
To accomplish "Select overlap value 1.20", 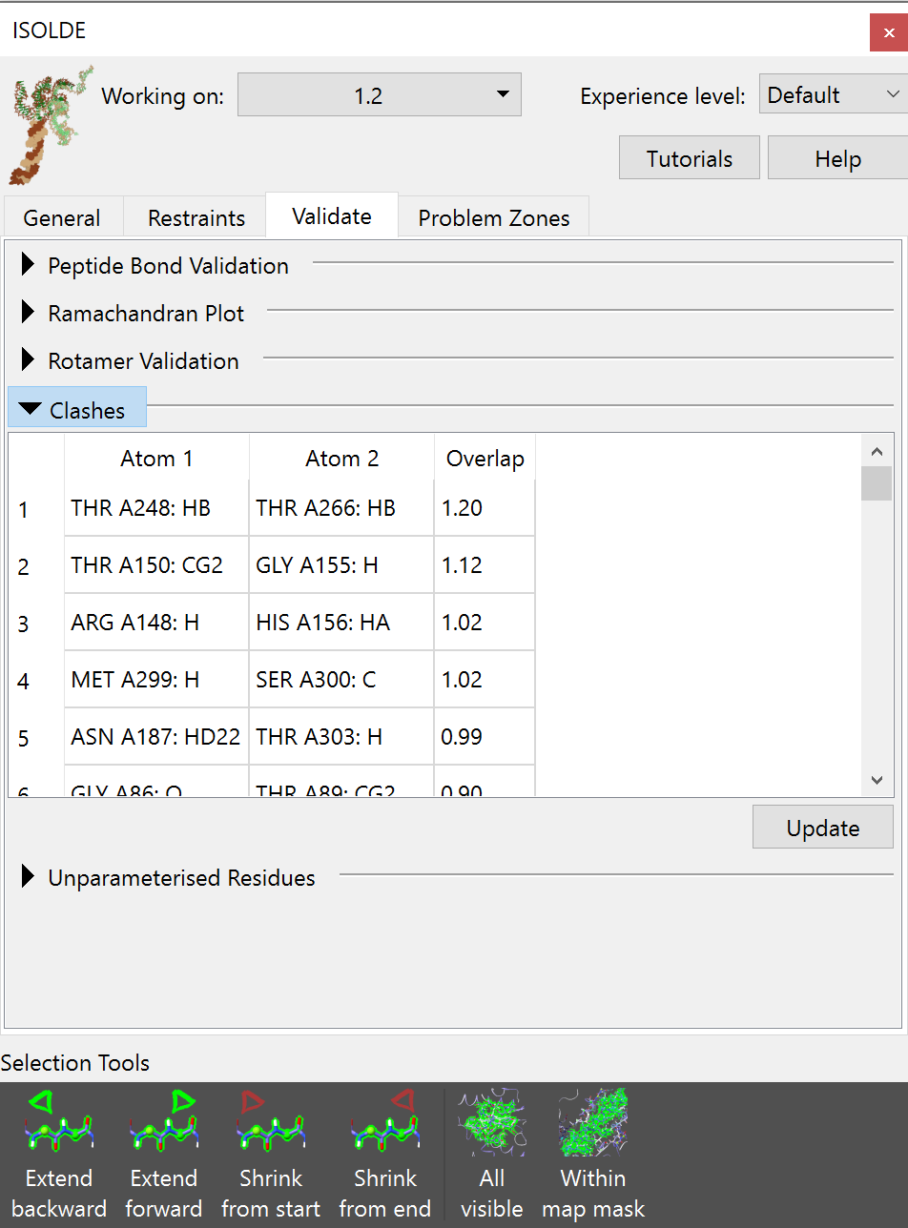I will pos(485,507).
